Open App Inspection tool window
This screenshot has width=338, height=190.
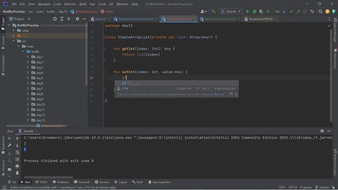click(159, 182)
